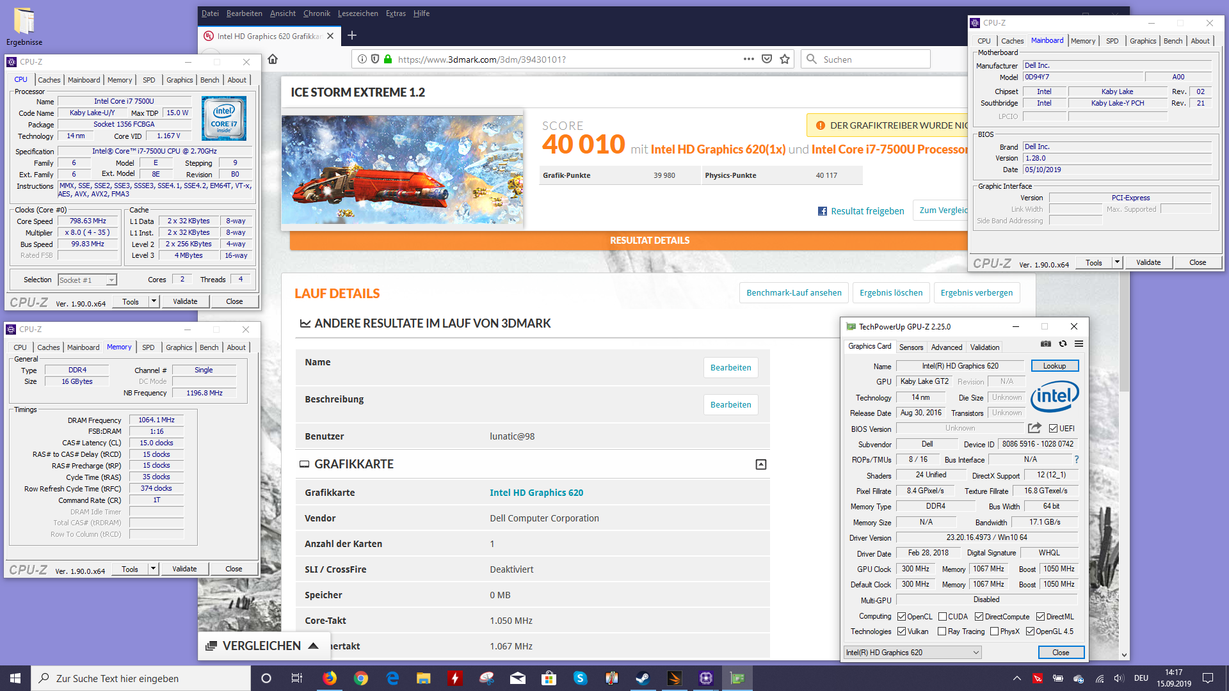Click the site information icon in the URL bar
The image size is (1229, 691).
tap(362, 59)
